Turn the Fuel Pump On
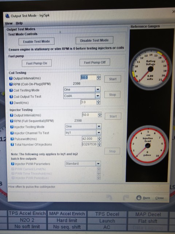175x234 pixels. click(37, 63)
